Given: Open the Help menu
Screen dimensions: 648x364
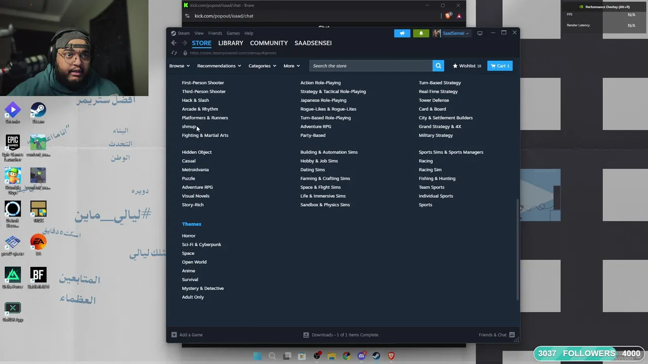Looking at the screenshot, I should pos(249,33).
